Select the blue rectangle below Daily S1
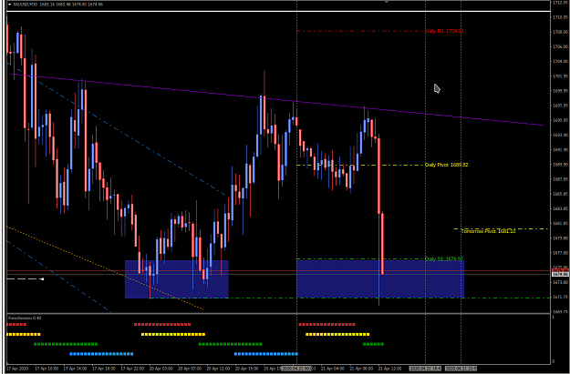The width and height of the screenshot is (570, 374). pos(380,279)
